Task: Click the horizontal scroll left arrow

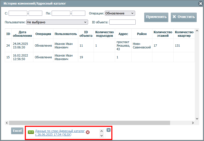Action: point(7,123)
